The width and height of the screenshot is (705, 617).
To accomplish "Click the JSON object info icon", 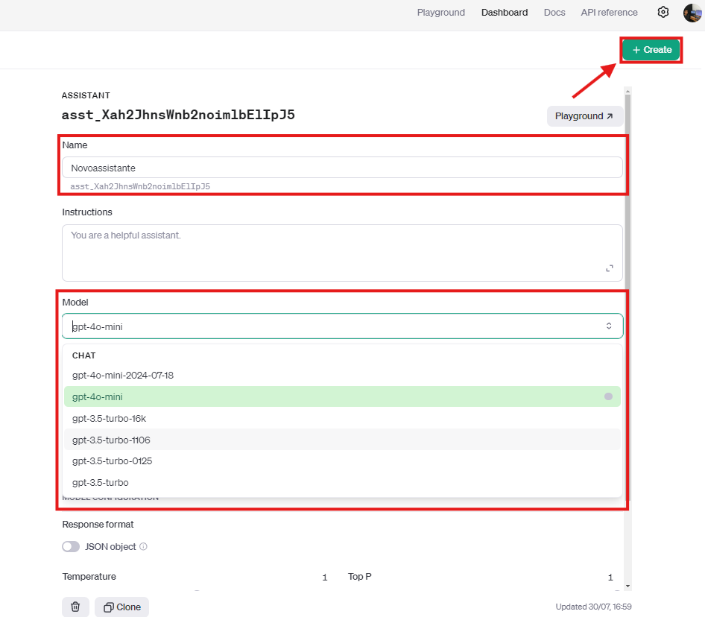I will pos(144,547).
